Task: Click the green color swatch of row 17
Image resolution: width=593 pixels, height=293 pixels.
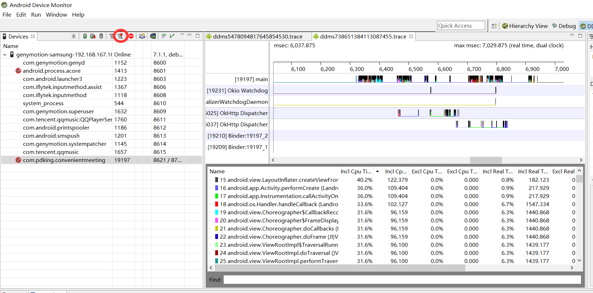Action: [x=217, y=196]
